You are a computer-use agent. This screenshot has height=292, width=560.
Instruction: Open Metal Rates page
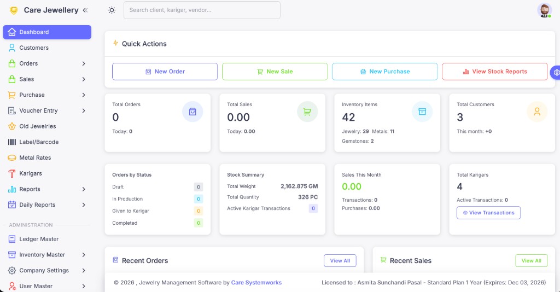35,158
